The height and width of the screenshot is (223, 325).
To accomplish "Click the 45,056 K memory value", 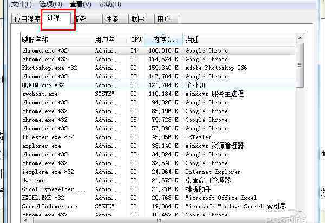I will [165, 137].
